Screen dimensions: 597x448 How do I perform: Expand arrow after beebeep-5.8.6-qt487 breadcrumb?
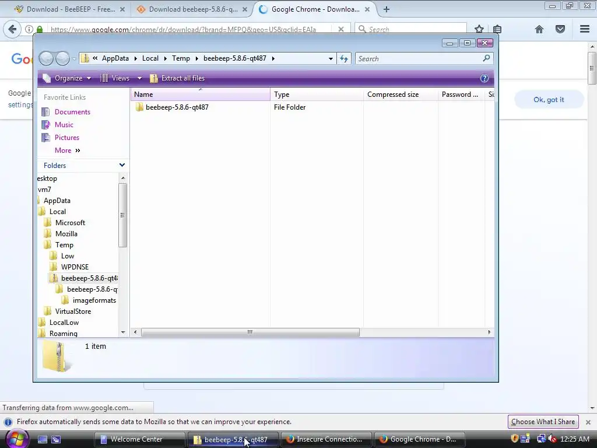coord(273,59)
